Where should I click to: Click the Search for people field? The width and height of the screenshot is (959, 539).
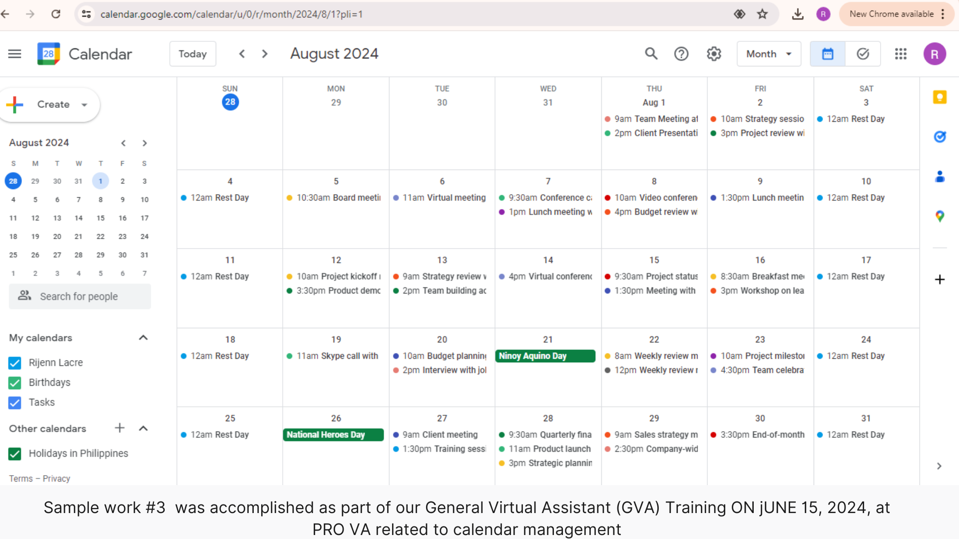(80, 296)
